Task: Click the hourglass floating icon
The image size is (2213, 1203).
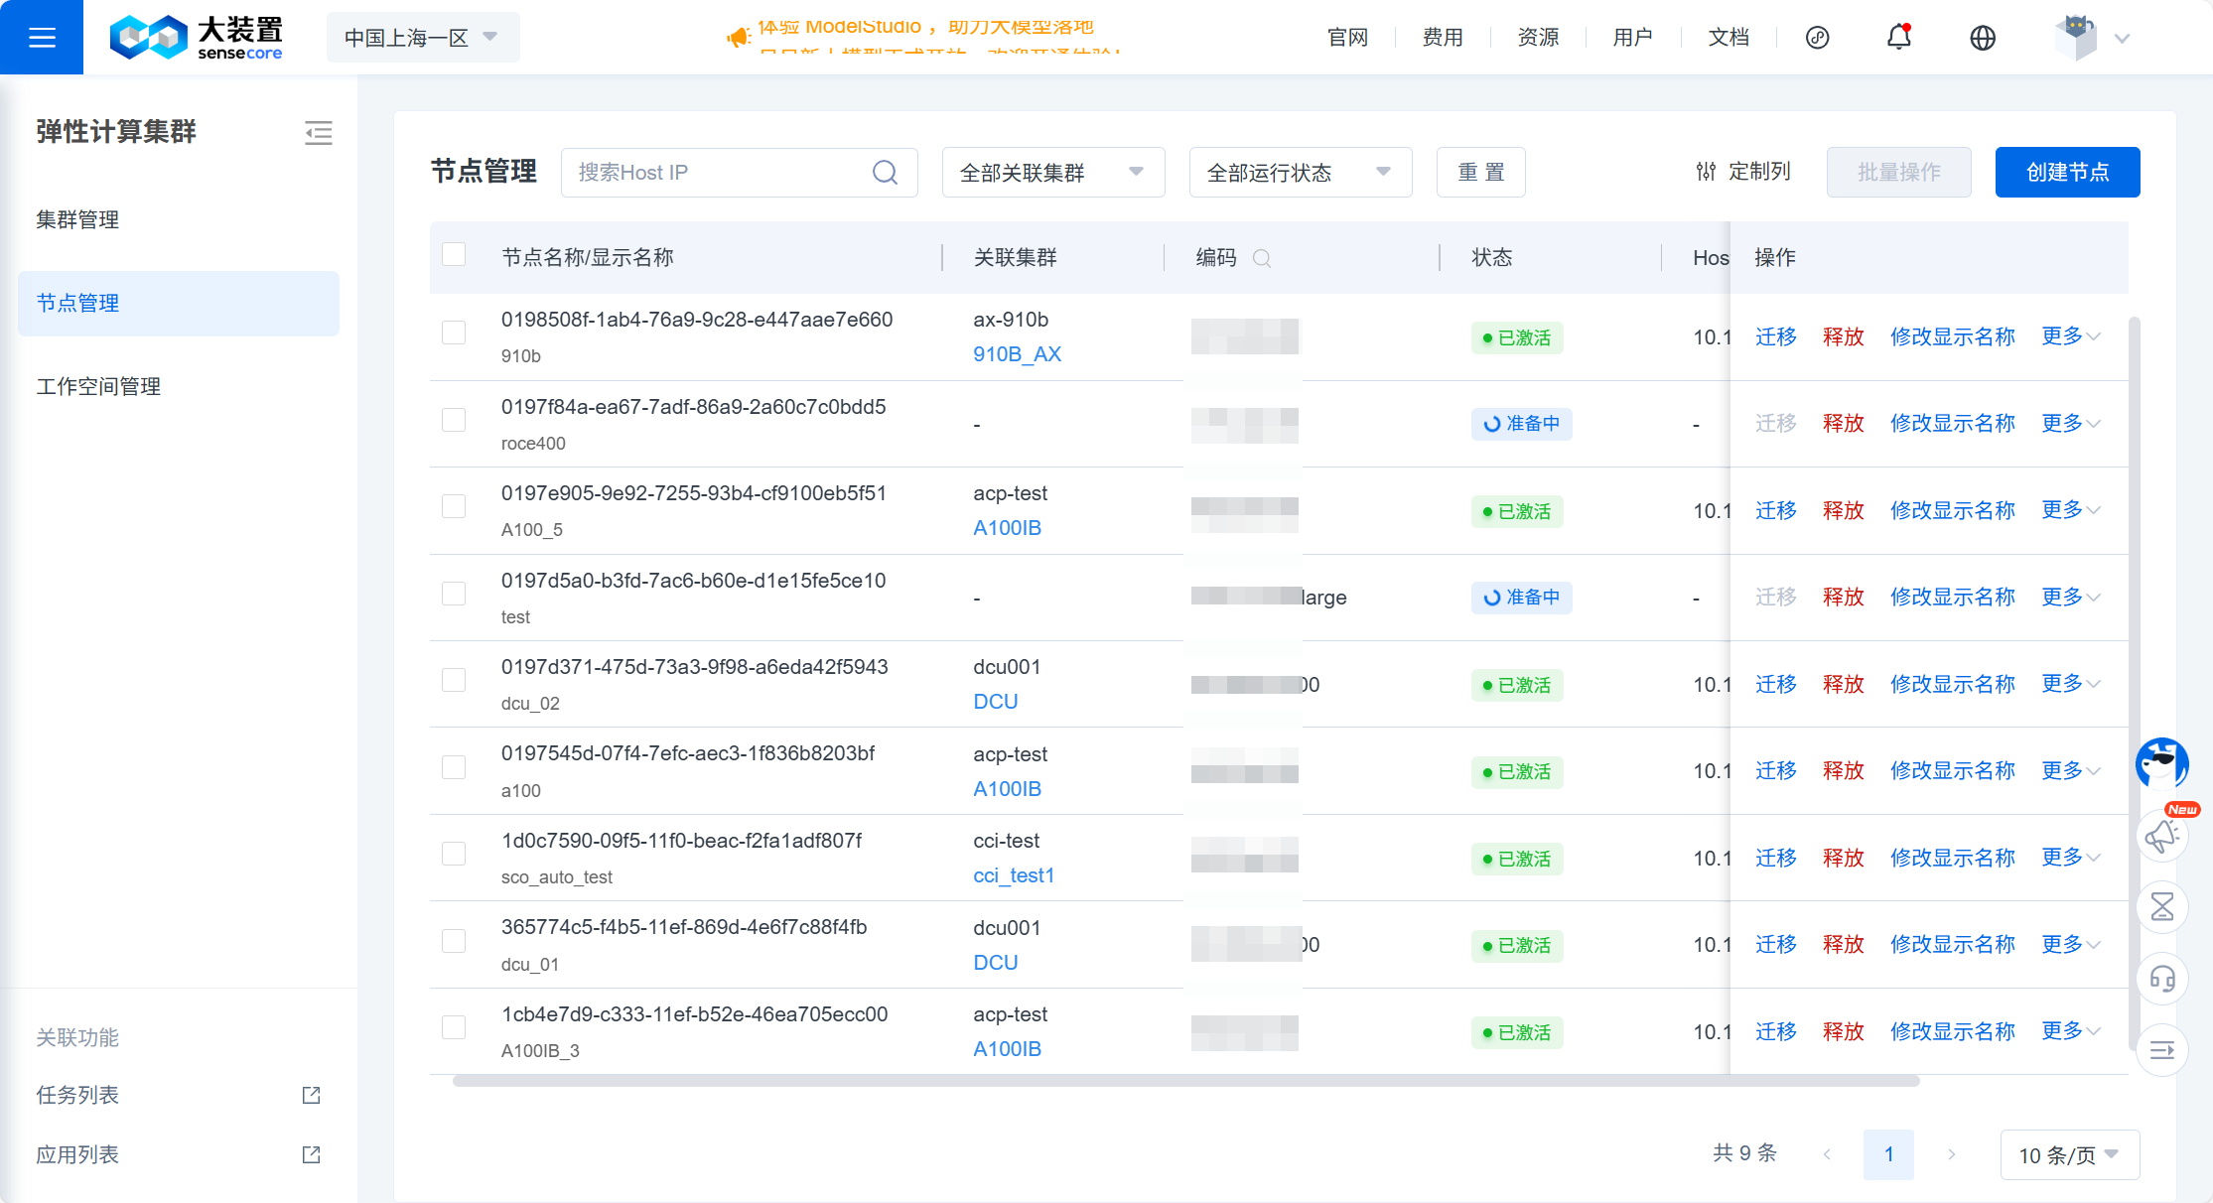Action: (2161, 906)
